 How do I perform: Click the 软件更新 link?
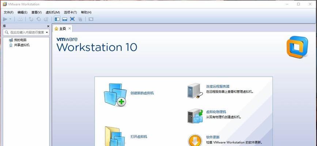pyautogui.click(x=213, y=137)
